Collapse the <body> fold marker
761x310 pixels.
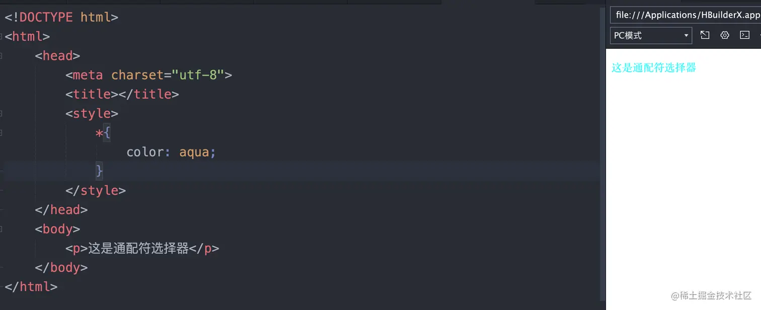[2, 229]
